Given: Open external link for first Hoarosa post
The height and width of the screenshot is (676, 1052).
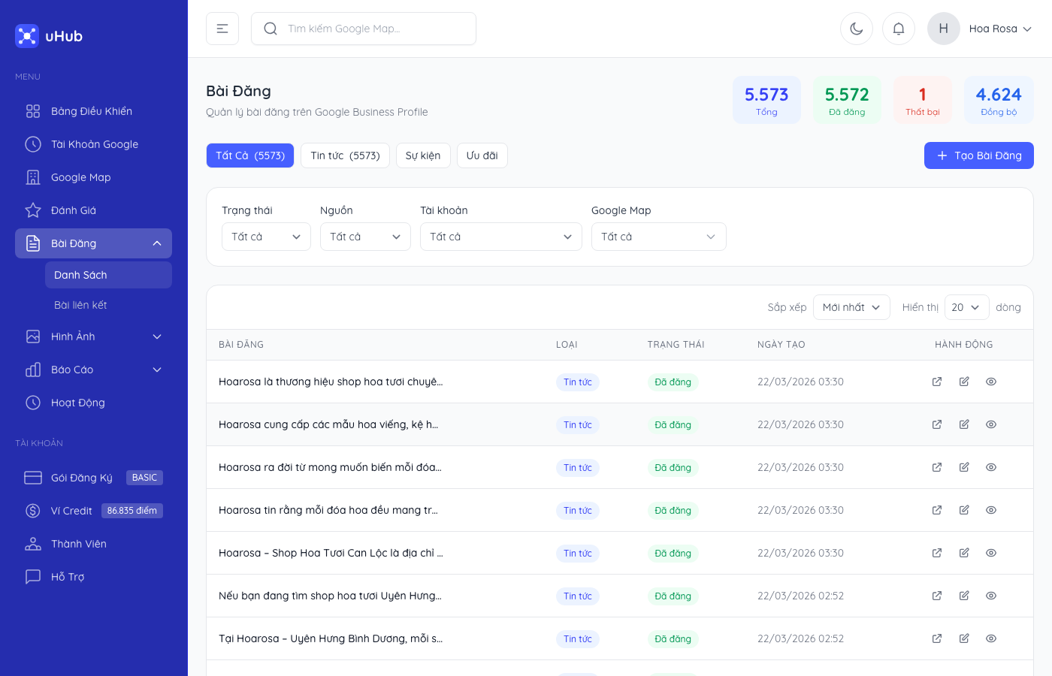Looking at the screenshot, I should [937, 382].
